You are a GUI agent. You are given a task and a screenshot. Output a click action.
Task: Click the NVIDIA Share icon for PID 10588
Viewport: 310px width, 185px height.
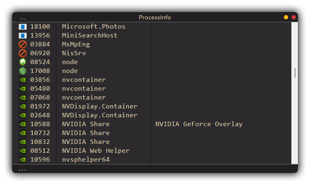click(x=23, y=124)
